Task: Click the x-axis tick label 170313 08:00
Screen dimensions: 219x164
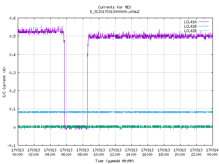Action: (x=82, y=152)
